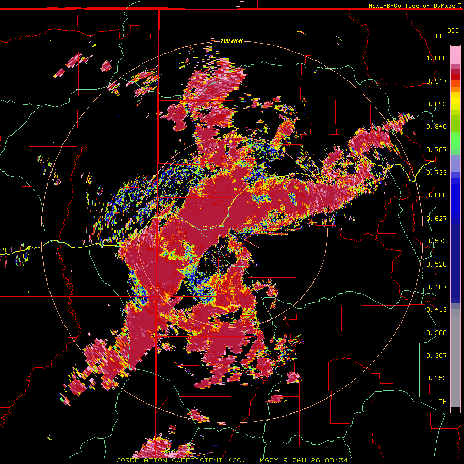Select the 1.000 legend value
The image size is (464, 464).
pyautogui.click(x=437, y=58)
